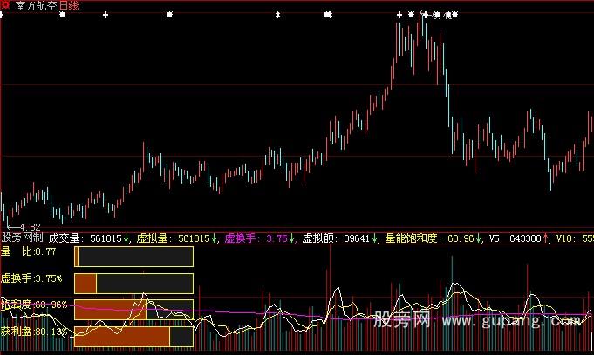Click the green down arrow after 成交量 value

pos(126,238)
